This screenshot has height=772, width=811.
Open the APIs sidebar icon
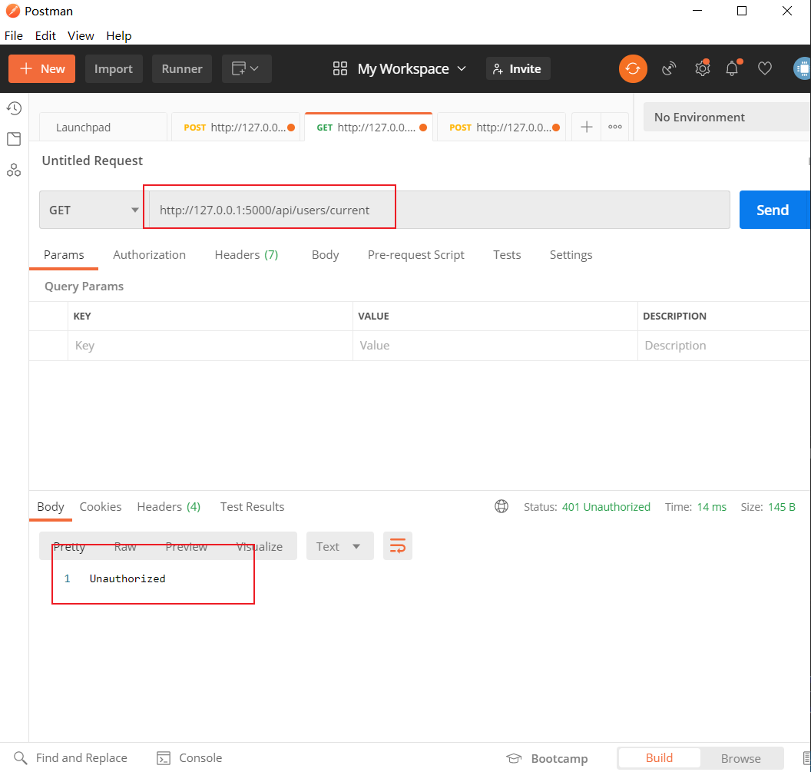click(14, 170)
